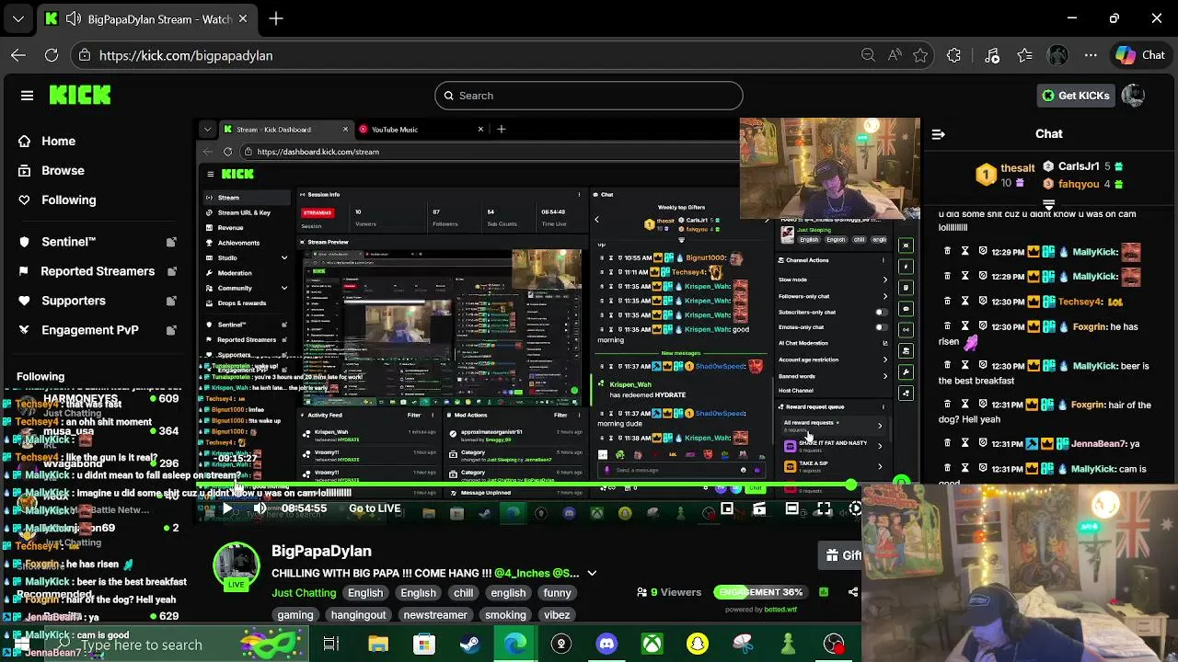Screen dimensions: 1178x662
Task: Open Edge zoom magnifier icon
Action: coord(868,55)
